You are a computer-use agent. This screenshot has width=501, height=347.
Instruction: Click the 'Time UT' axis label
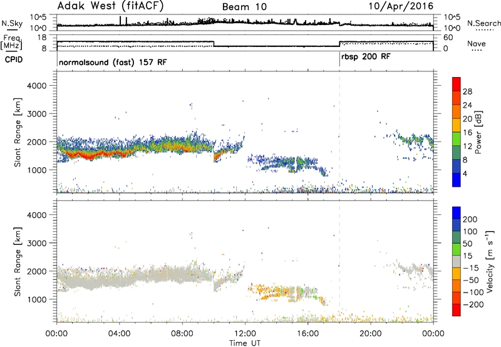click(x=245, y=343)
